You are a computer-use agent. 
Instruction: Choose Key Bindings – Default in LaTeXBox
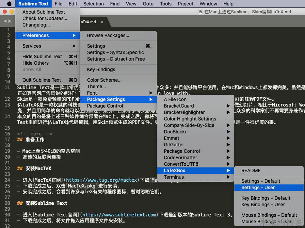coord(266,198)
